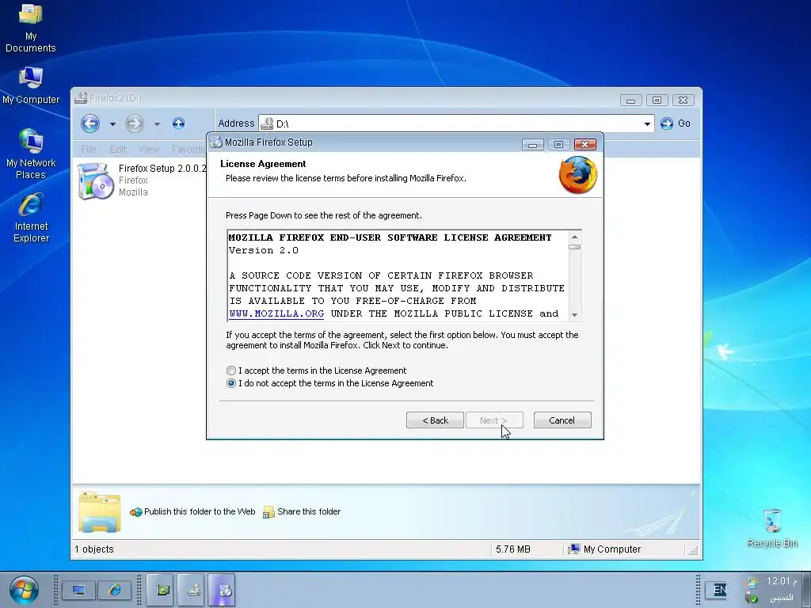The image size is (811, 608).
Task: Click the Windows flag tray icon
Action: (x=752, y=582)
